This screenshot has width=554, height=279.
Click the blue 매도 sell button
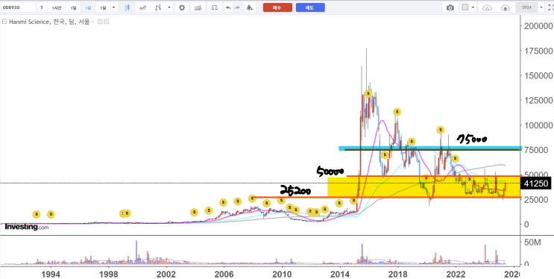click(310, 7)
